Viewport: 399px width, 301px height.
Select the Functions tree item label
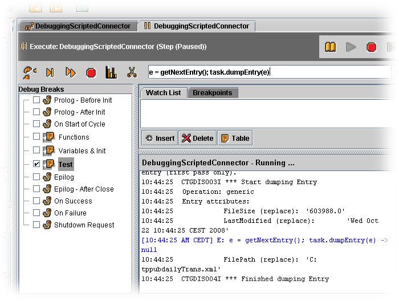click(74, 137)
